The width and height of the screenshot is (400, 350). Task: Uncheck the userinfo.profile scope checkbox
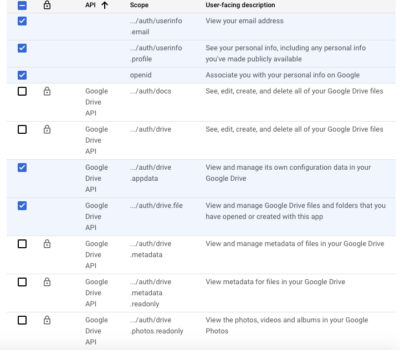[x=22, y=48]
